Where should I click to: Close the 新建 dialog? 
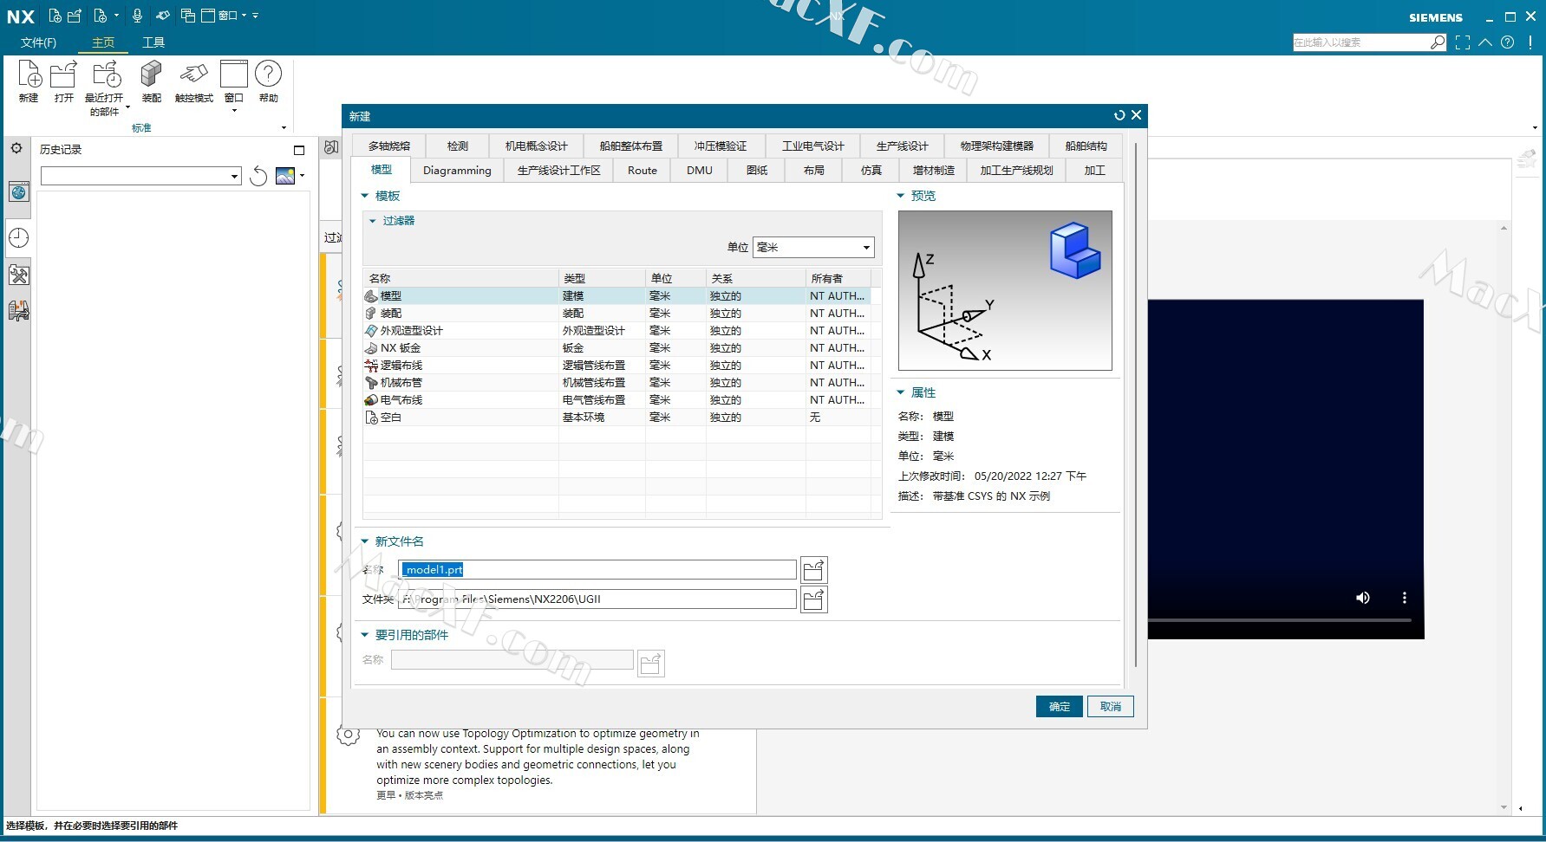point(1136,115)
